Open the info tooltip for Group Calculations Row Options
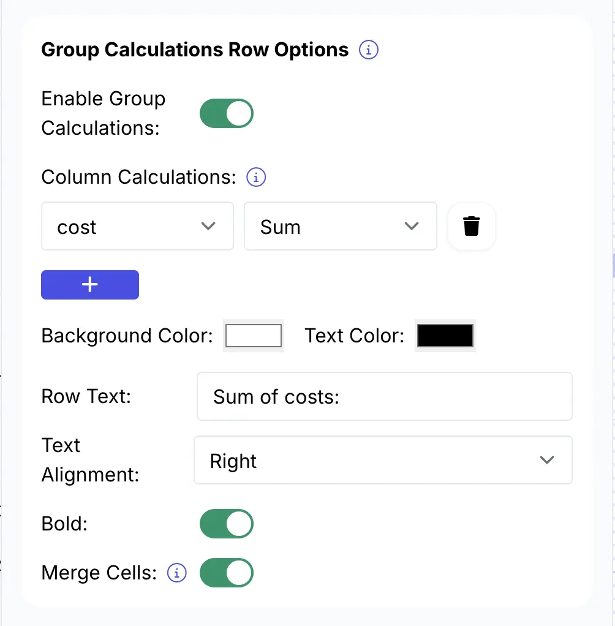The height and width of the screenshot is (626, 615). point(368,50)
